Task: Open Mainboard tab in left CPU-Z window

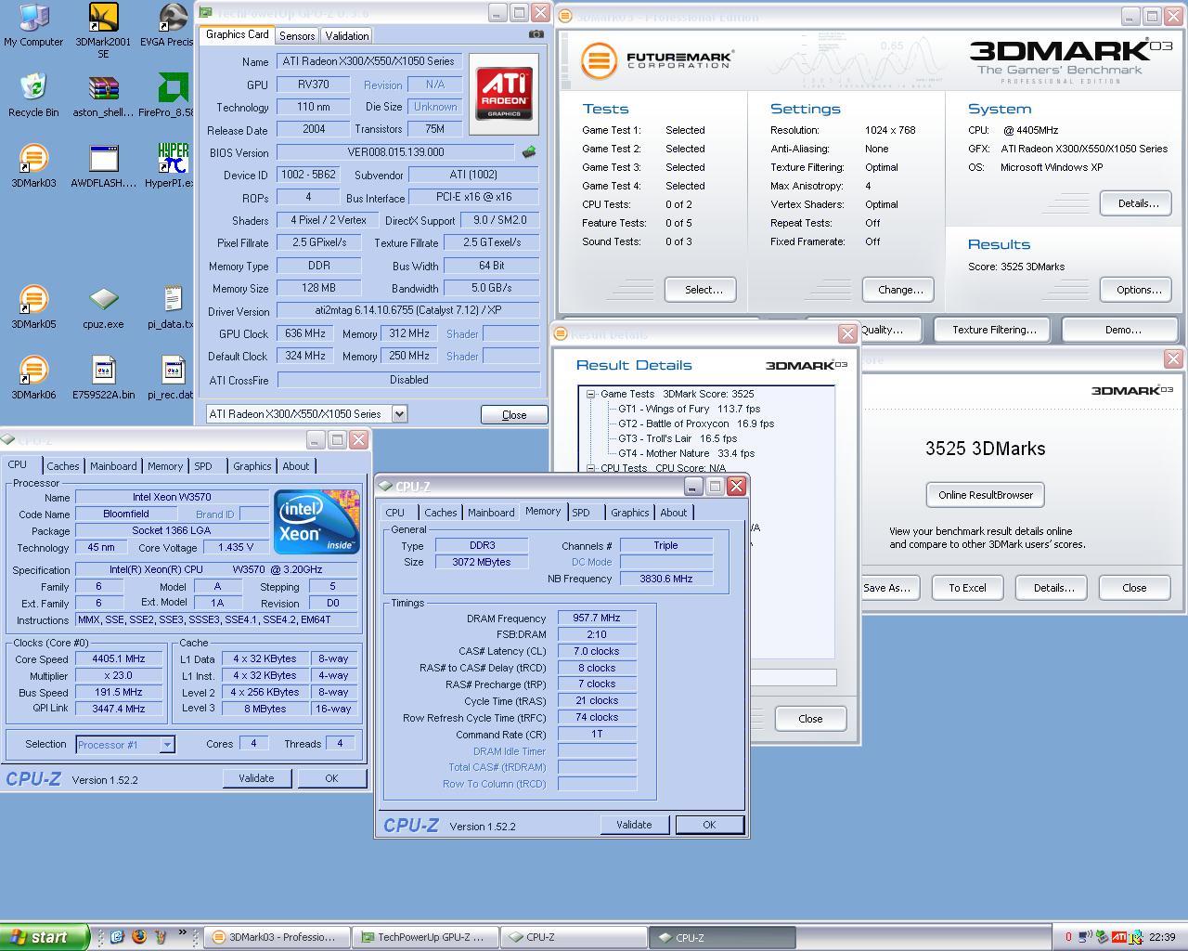Action: 113,466
